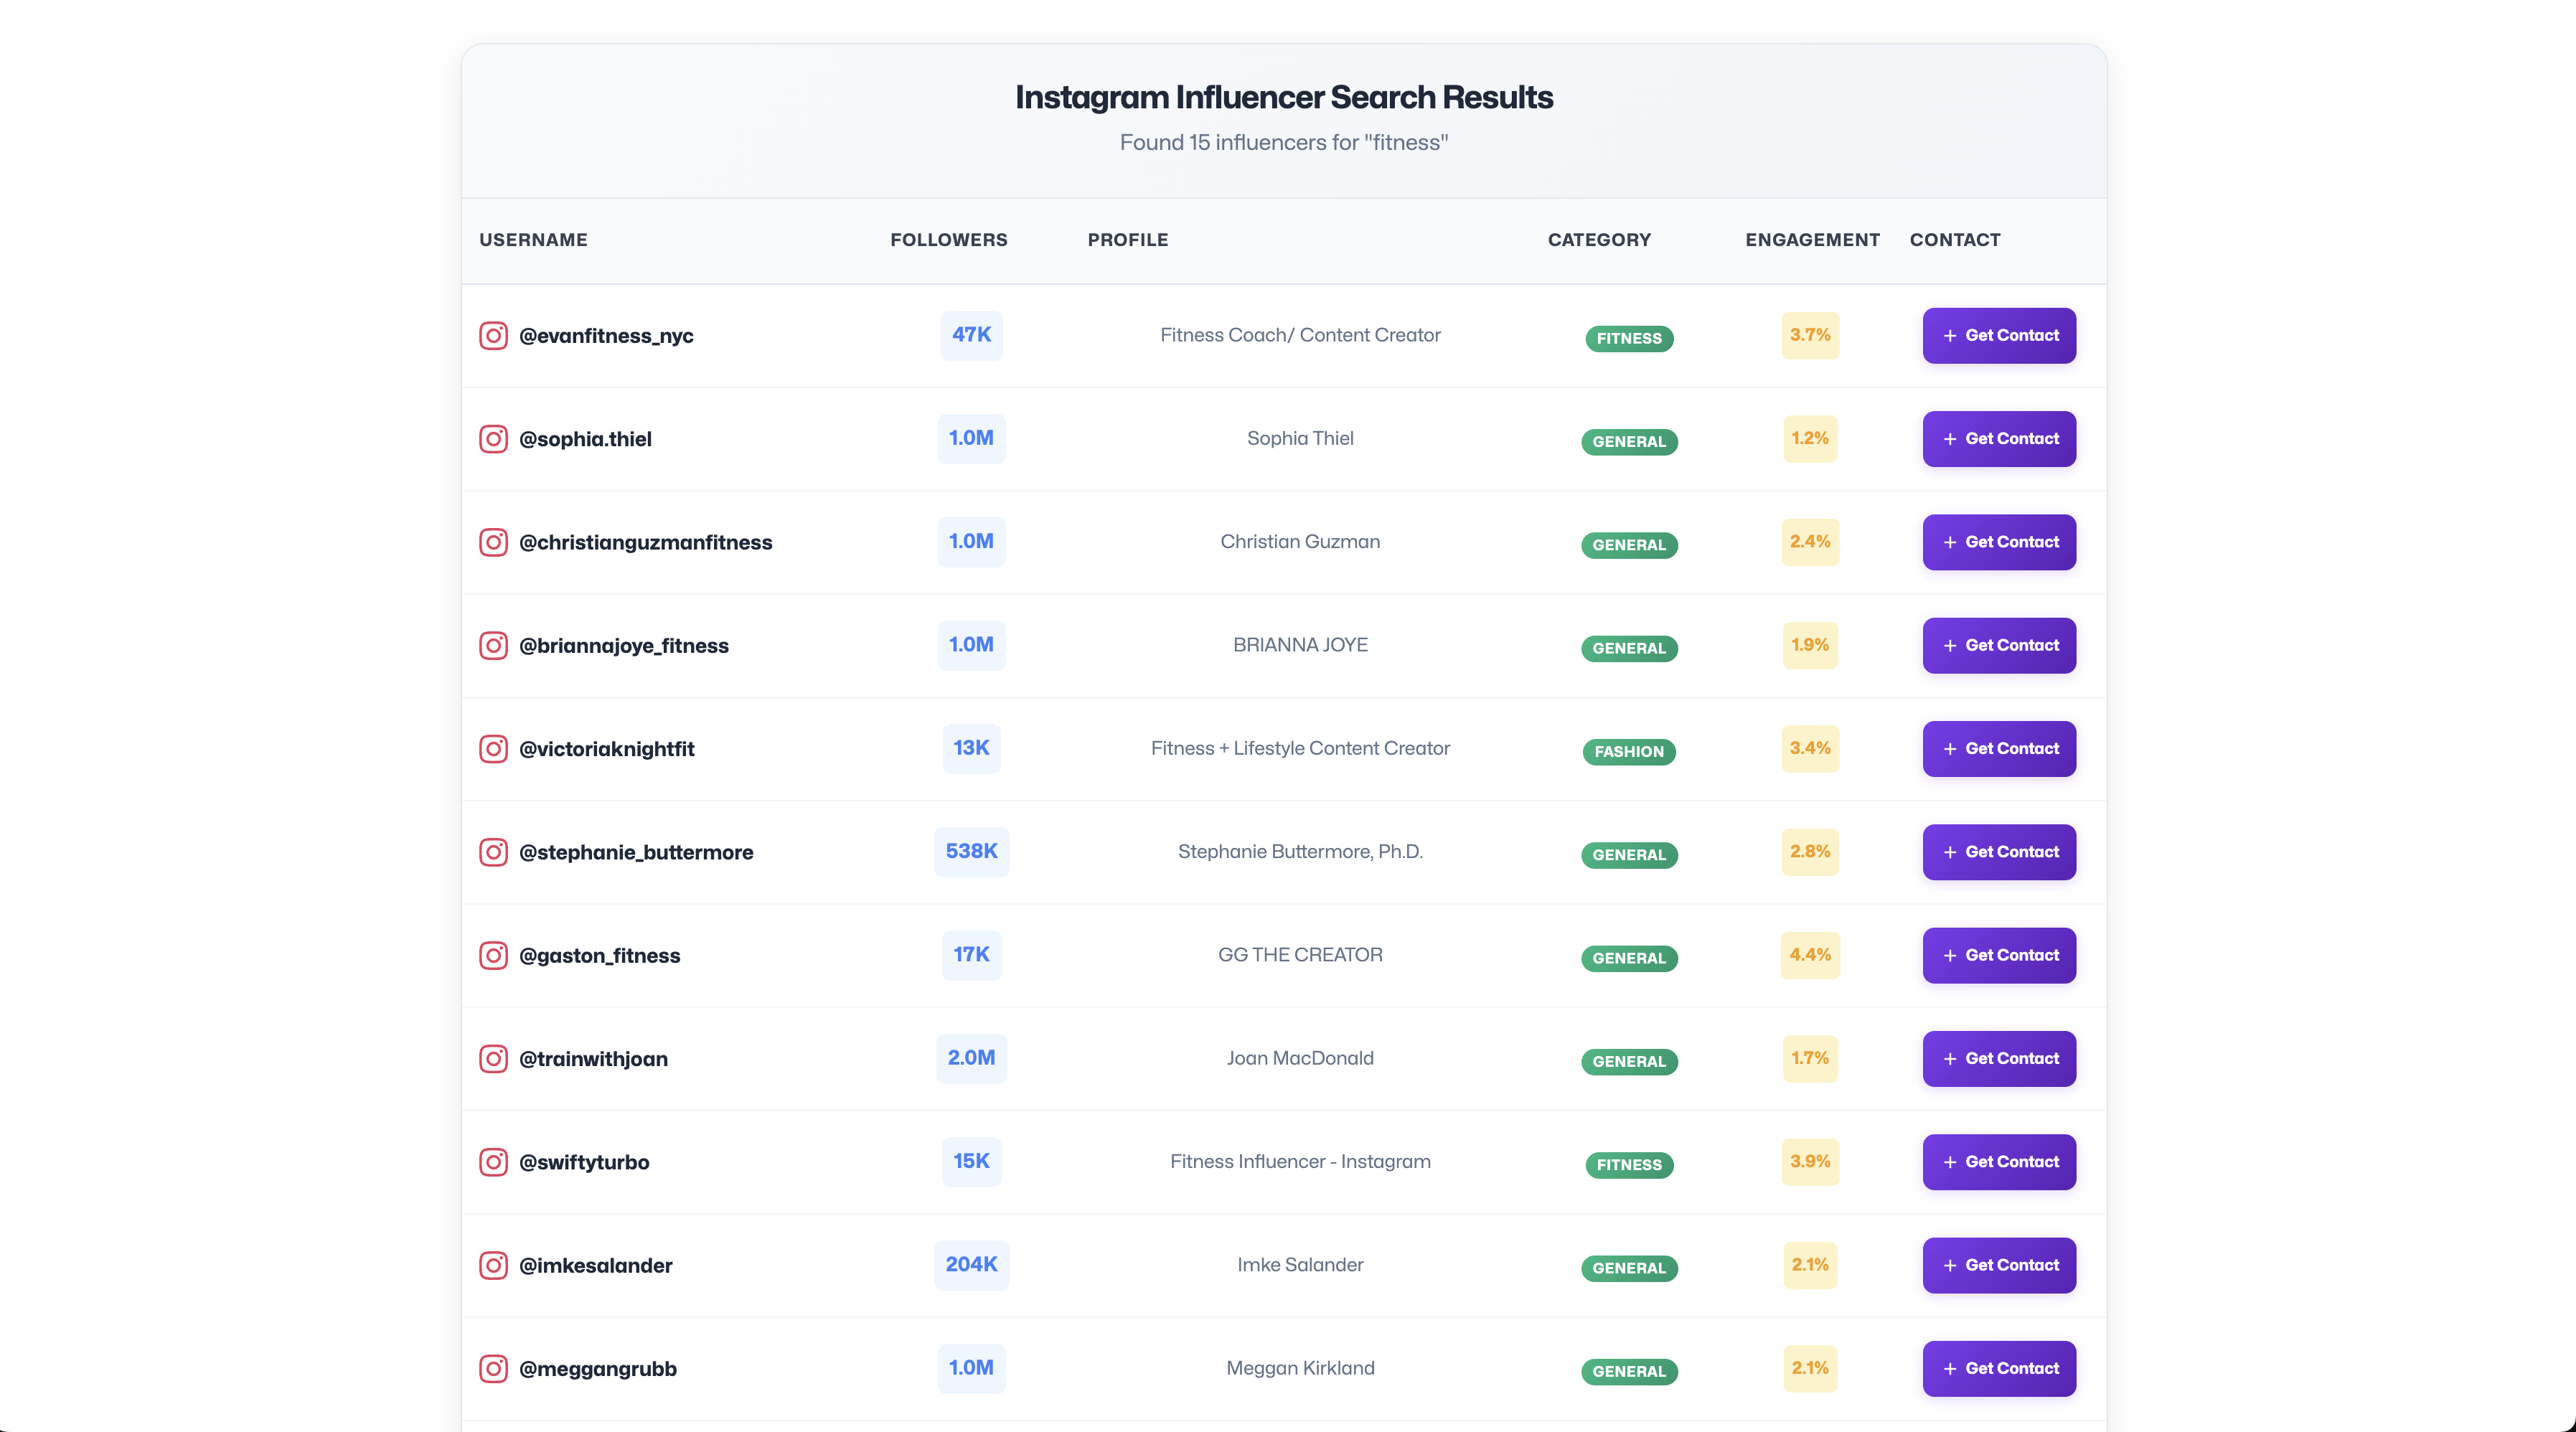The width and height of the screenshot is (2576, 1432).
Task: Click the 4.4% engagement badge
Action: [x=1810, y=955]
